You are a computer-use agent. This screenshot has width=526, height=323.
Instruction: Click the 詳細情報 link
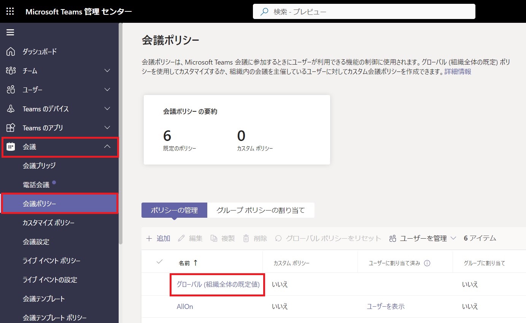[x=458, y=71]
